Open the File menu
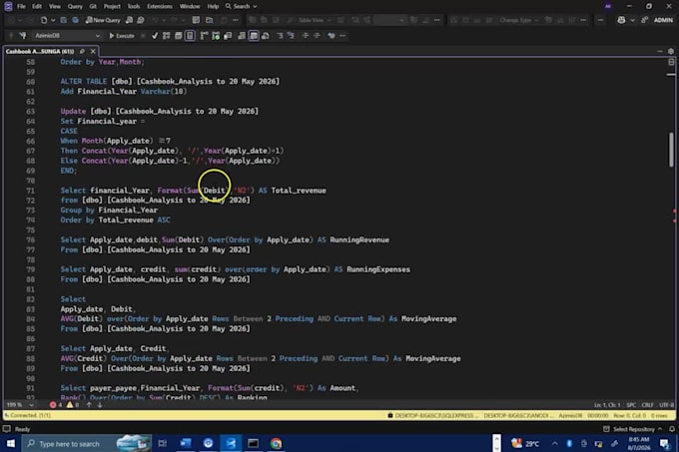Screen dimensions: 679x452 (21, 6)
